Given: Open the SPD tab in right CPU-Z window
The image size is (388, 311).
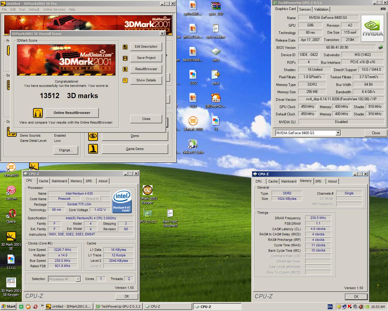Looking at the screenshot, I should coord(318,181).
